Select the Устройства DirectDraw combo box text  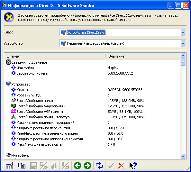coord(86,32)
